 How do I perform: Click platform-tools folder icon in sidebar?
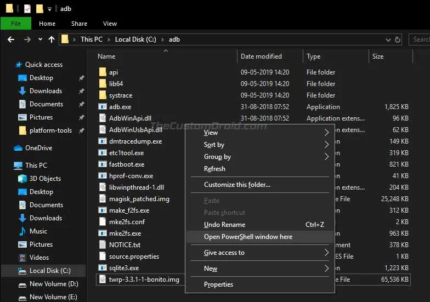[22, 130]
